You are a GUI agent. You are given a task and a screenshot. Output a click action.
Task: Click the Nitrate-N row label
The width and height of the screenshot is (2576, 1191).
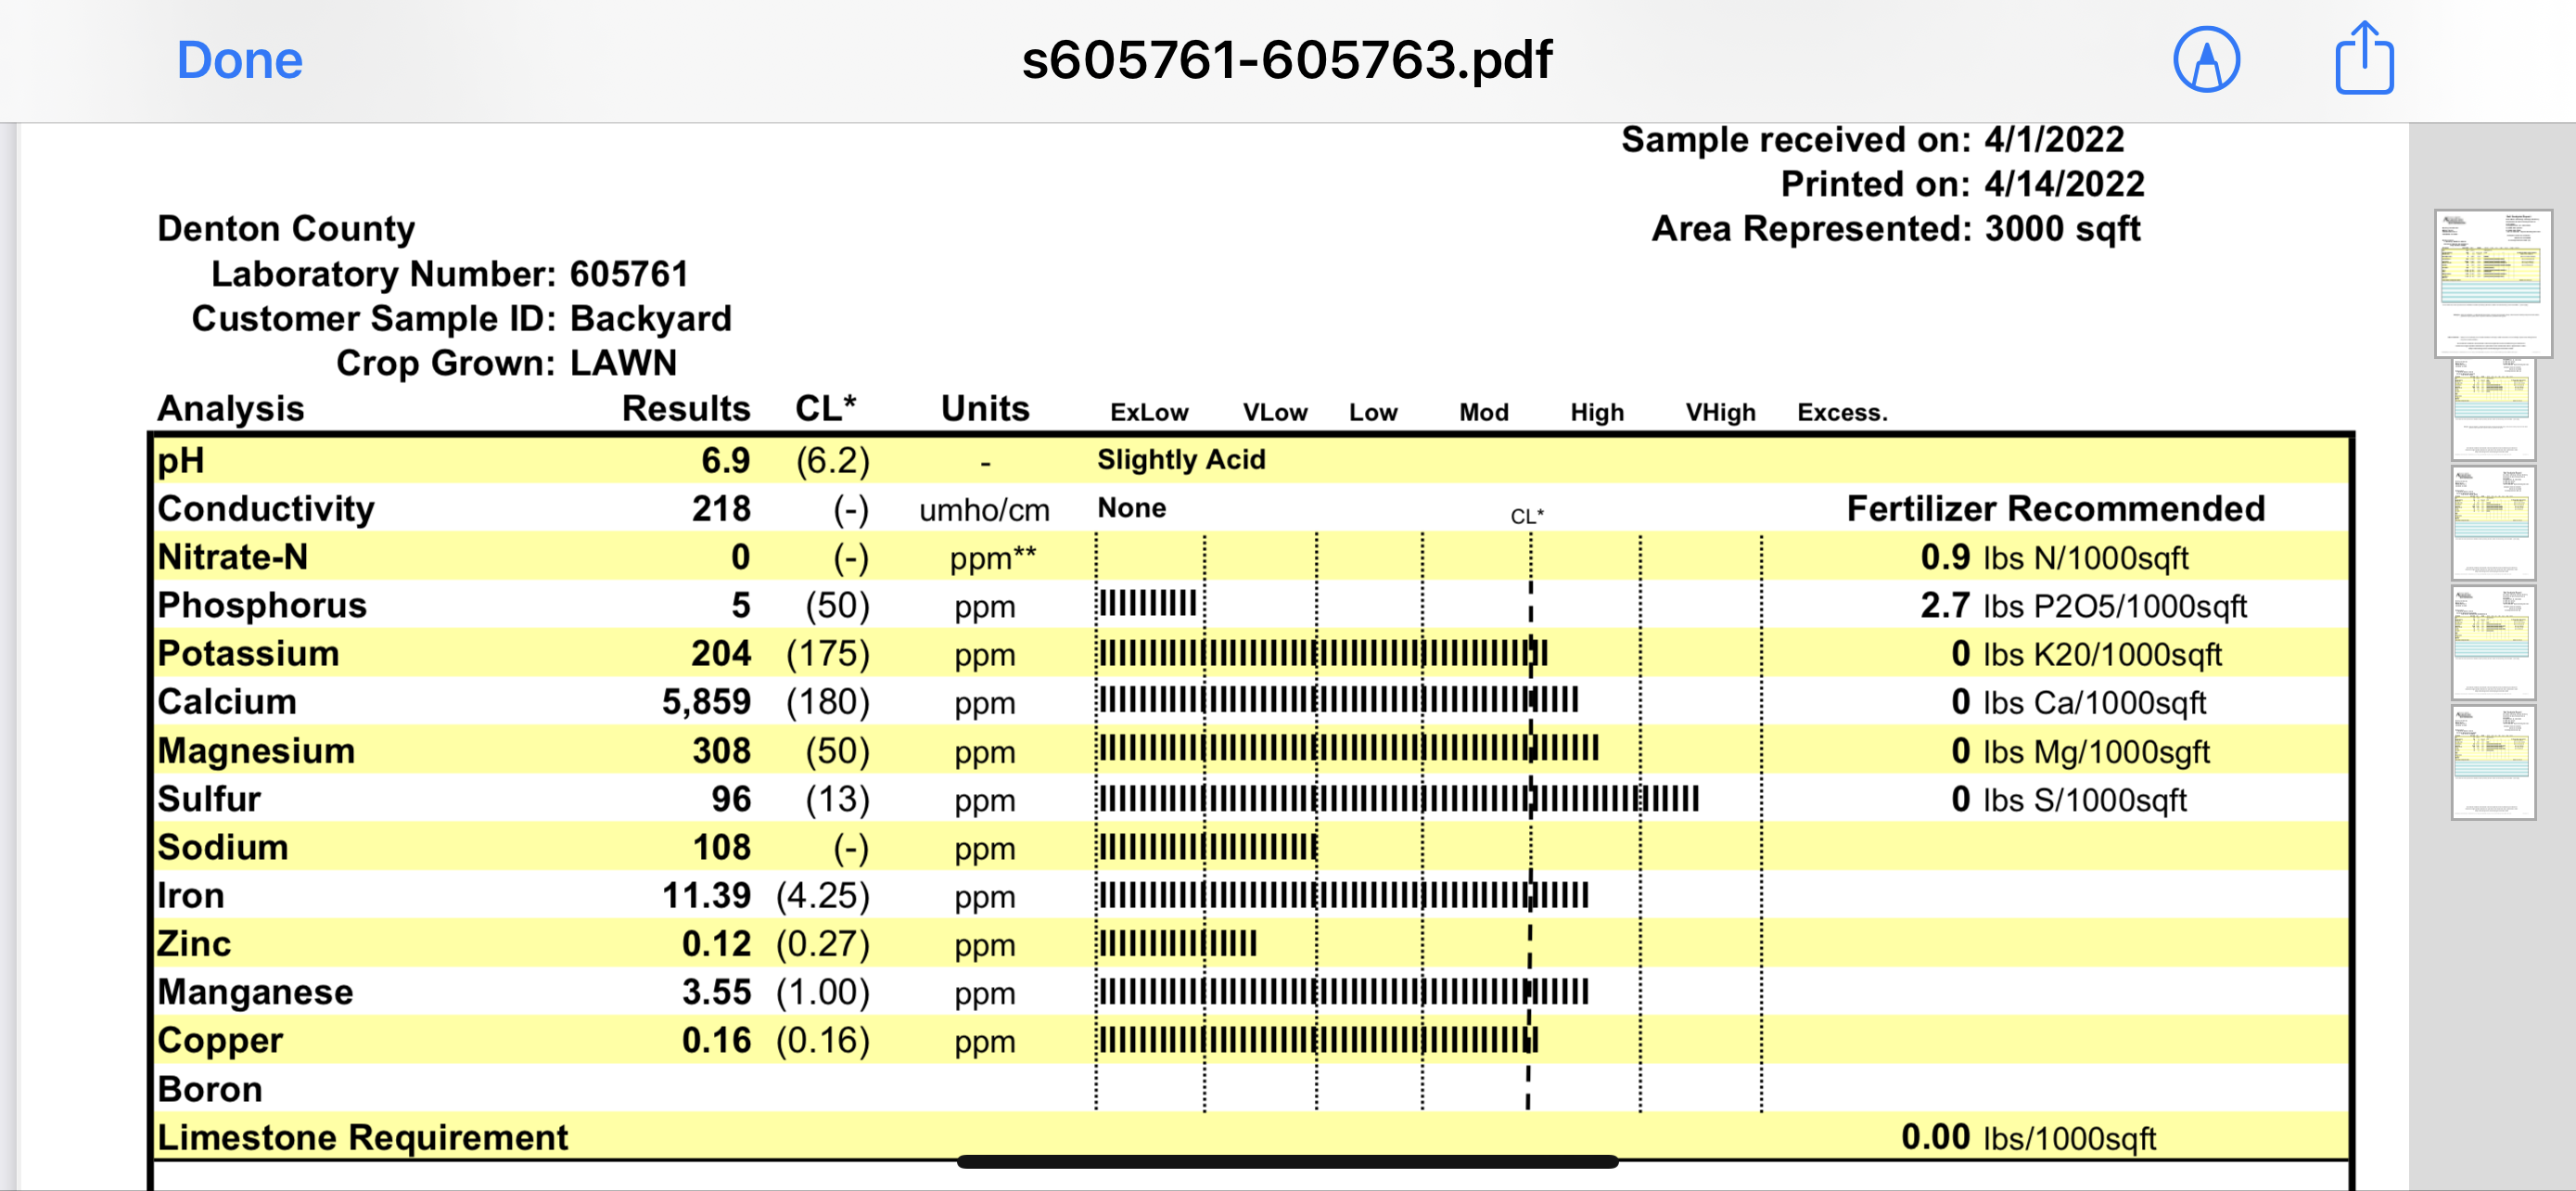232,557
